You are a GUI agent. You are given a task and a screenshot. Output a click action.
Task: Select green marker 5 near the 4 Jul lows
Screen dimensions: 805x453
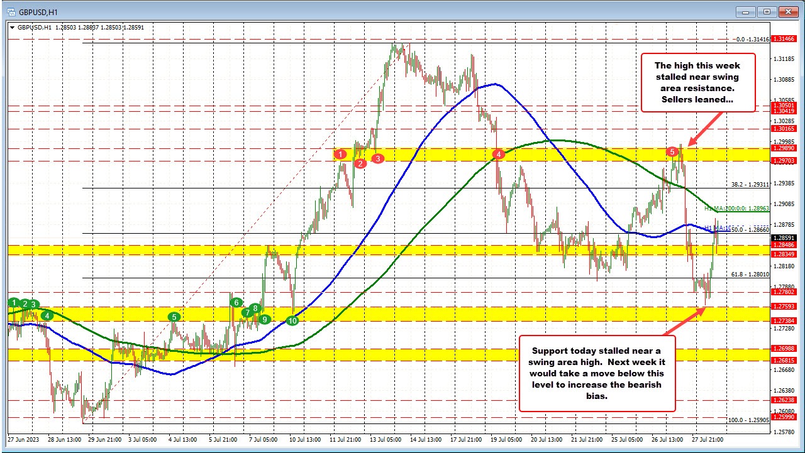click(x=174, y=316)
